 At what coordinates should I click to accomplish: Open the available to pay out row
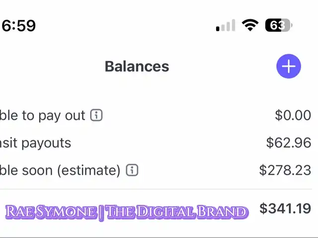(x=156, y=116)
